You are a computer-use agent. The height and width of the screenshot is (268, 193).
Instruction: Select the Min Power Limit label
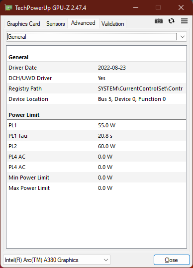29,178
